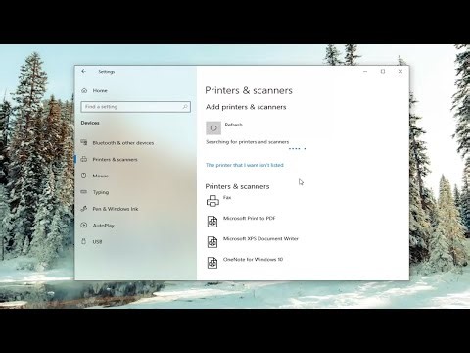
Task: Click the search magnifier in Find a setting
Action: 185,107
